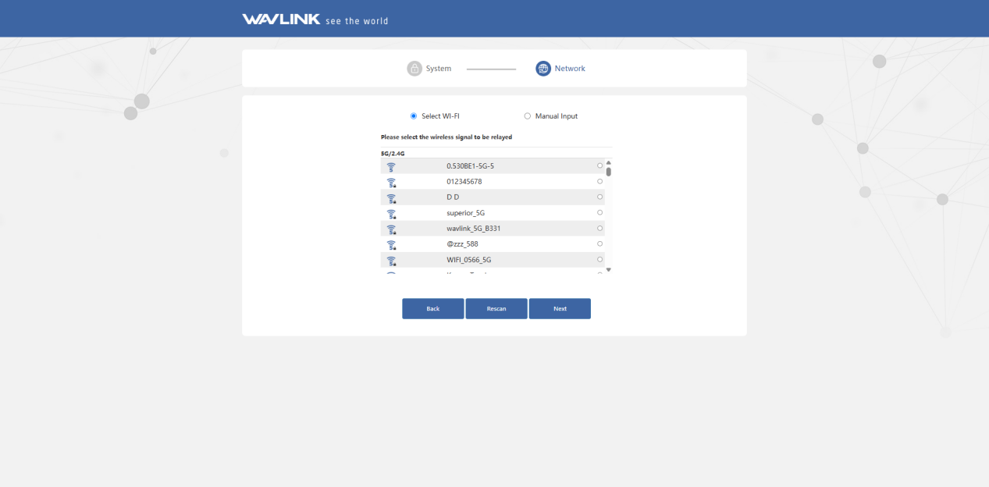
Task: Click Wi-Fi signal icon for 0.530BE1-5G-5
Action: tap(391, 166)
